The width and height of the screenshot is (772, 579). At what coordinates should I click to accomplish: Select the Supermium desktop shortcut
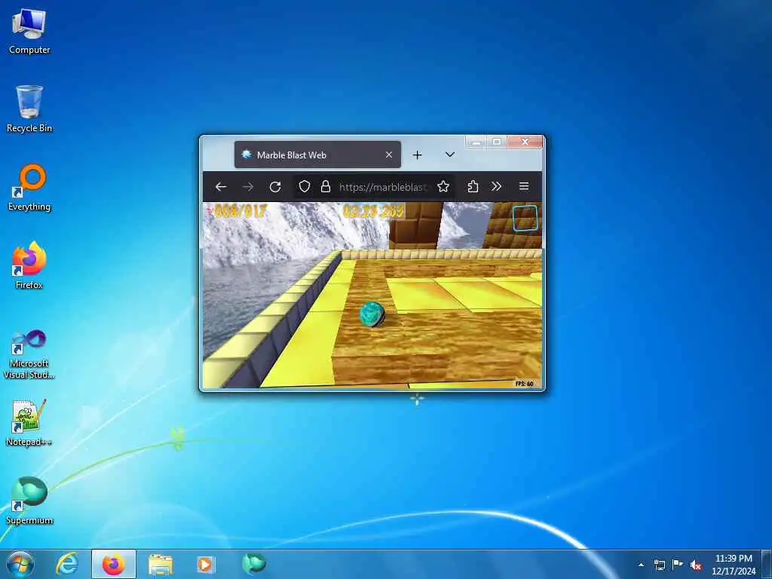29,501
